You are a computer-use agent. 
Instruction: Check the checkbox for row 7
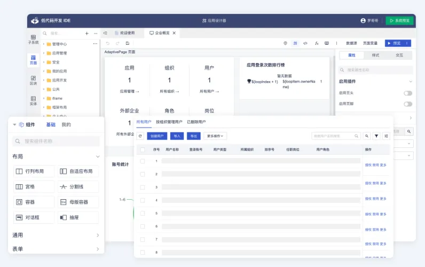tap(143, 239)
